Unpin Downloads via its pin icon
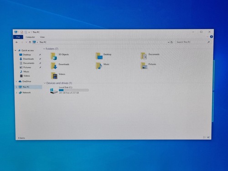Screen dimensions: 228x171 [40, 59]
